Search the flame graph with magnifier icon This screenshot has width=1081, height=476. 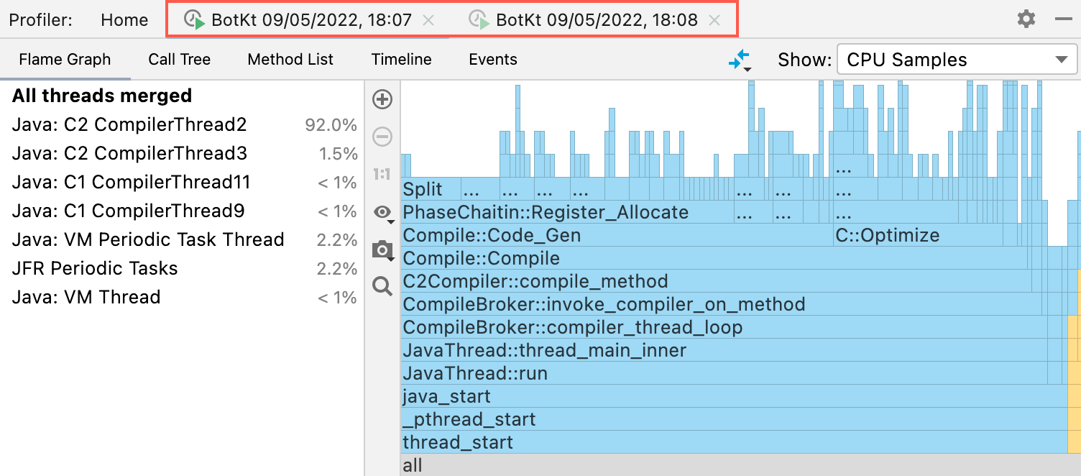(382, 287)
